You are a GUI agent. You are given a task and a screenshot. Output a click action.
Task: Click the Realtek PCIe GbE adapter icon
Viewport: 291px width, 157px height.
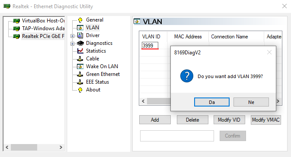click(x=16, y=36)
